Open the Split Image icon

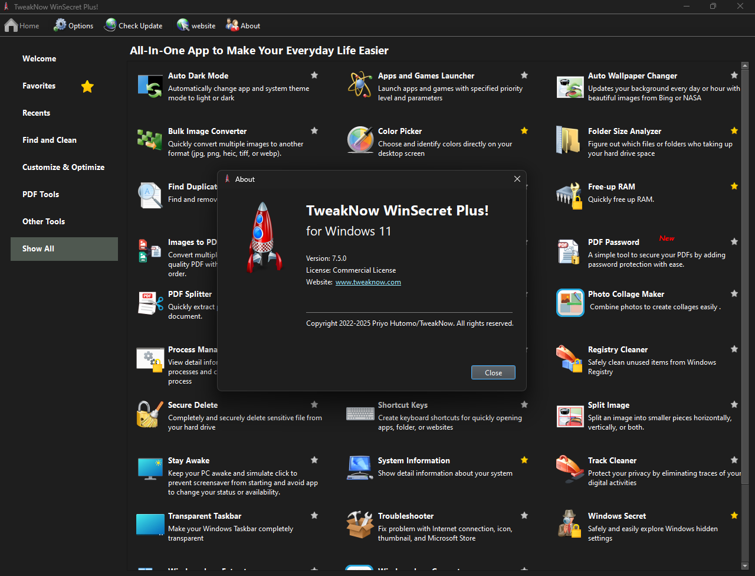(x=570, y=415)
